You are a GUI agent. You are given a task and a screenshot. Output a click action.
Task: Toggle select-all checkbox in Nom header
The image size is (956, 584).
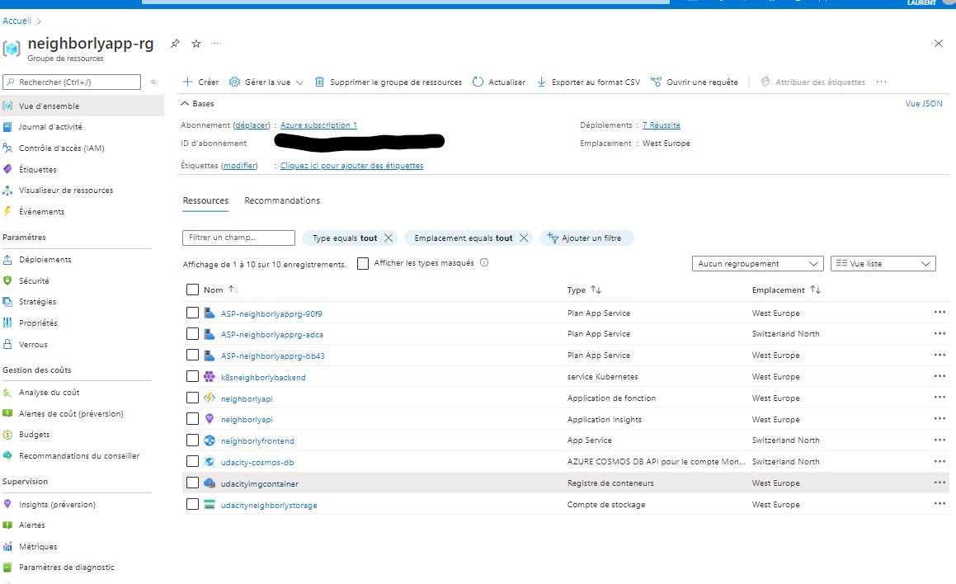192,290
